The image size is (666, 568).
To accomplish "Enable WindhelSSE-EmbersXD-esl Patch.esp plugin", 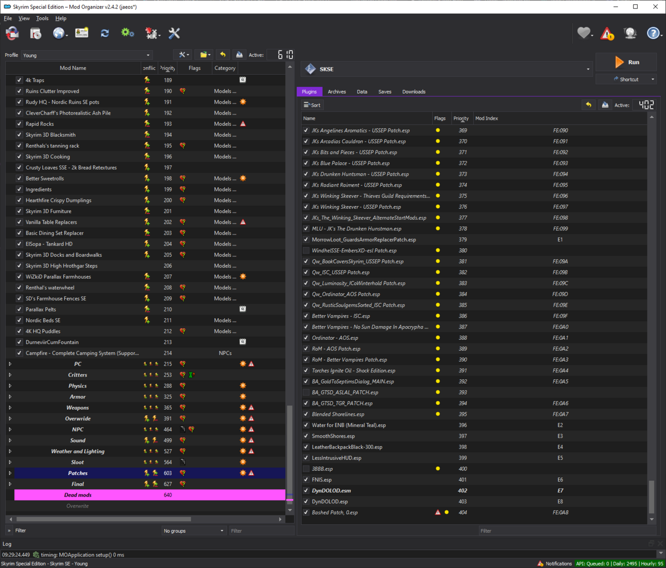I will coord(306,250).
